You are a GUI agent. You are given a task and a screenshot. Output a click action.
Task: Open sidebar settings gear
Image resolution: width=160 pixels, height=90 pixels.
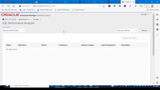click(x=157, y=82)
